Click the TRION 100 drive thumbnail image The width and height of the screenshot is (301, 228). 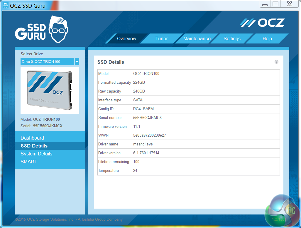tap(50, 90)
